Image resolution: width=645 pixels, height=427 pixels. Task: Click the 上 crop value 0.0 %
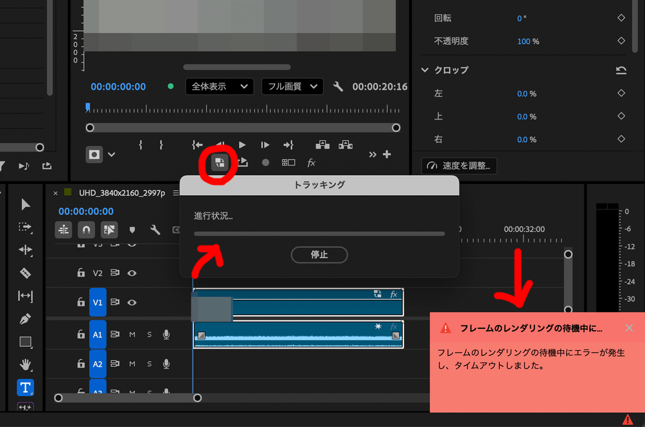click(x=527, y=117)
